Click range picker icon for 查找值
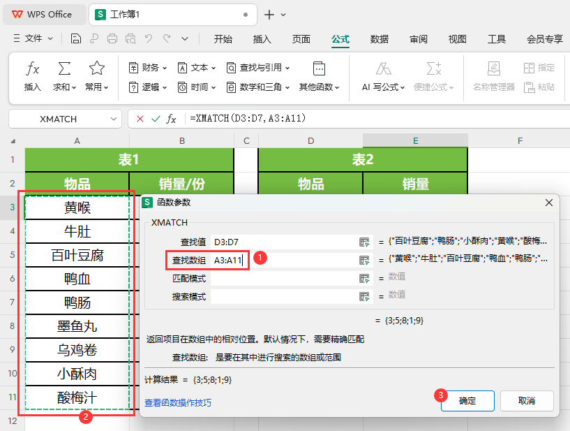 [364, 242]
